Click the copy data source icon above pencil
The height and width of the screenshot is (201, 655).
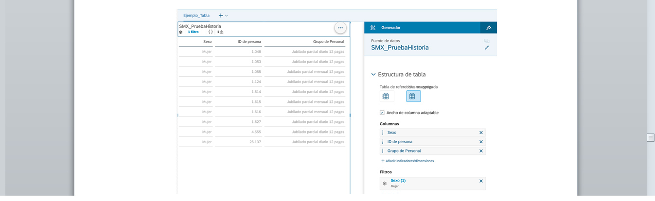pos(487,41)
